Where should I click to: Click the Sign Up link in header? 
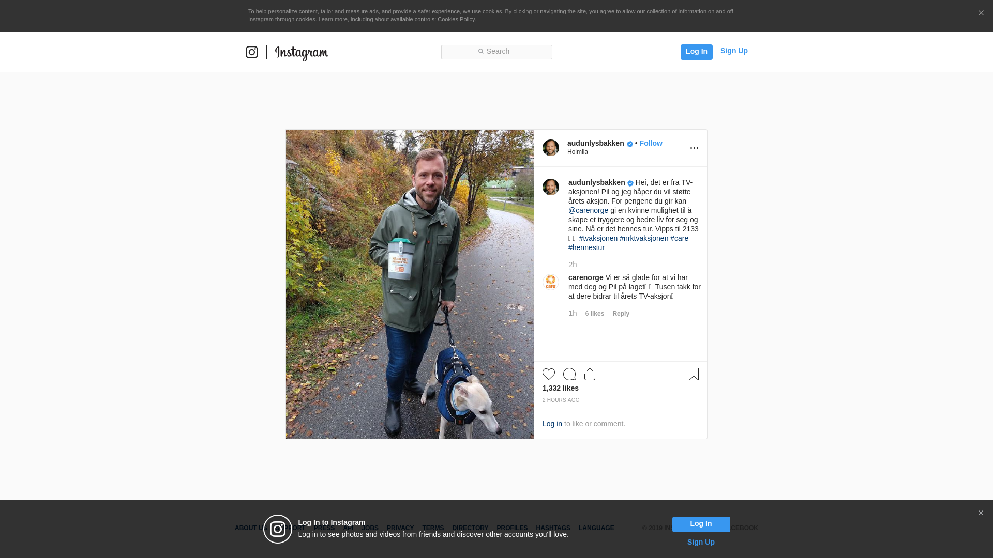(734, 51)
